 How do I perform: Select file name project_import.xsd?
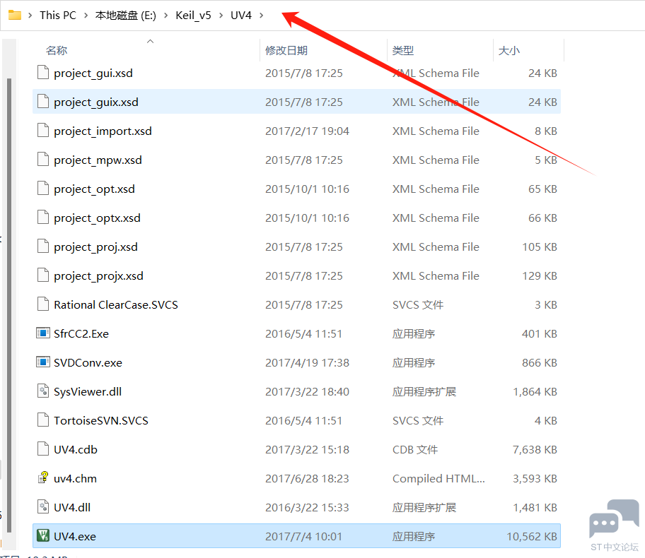[x=103, y=131]
